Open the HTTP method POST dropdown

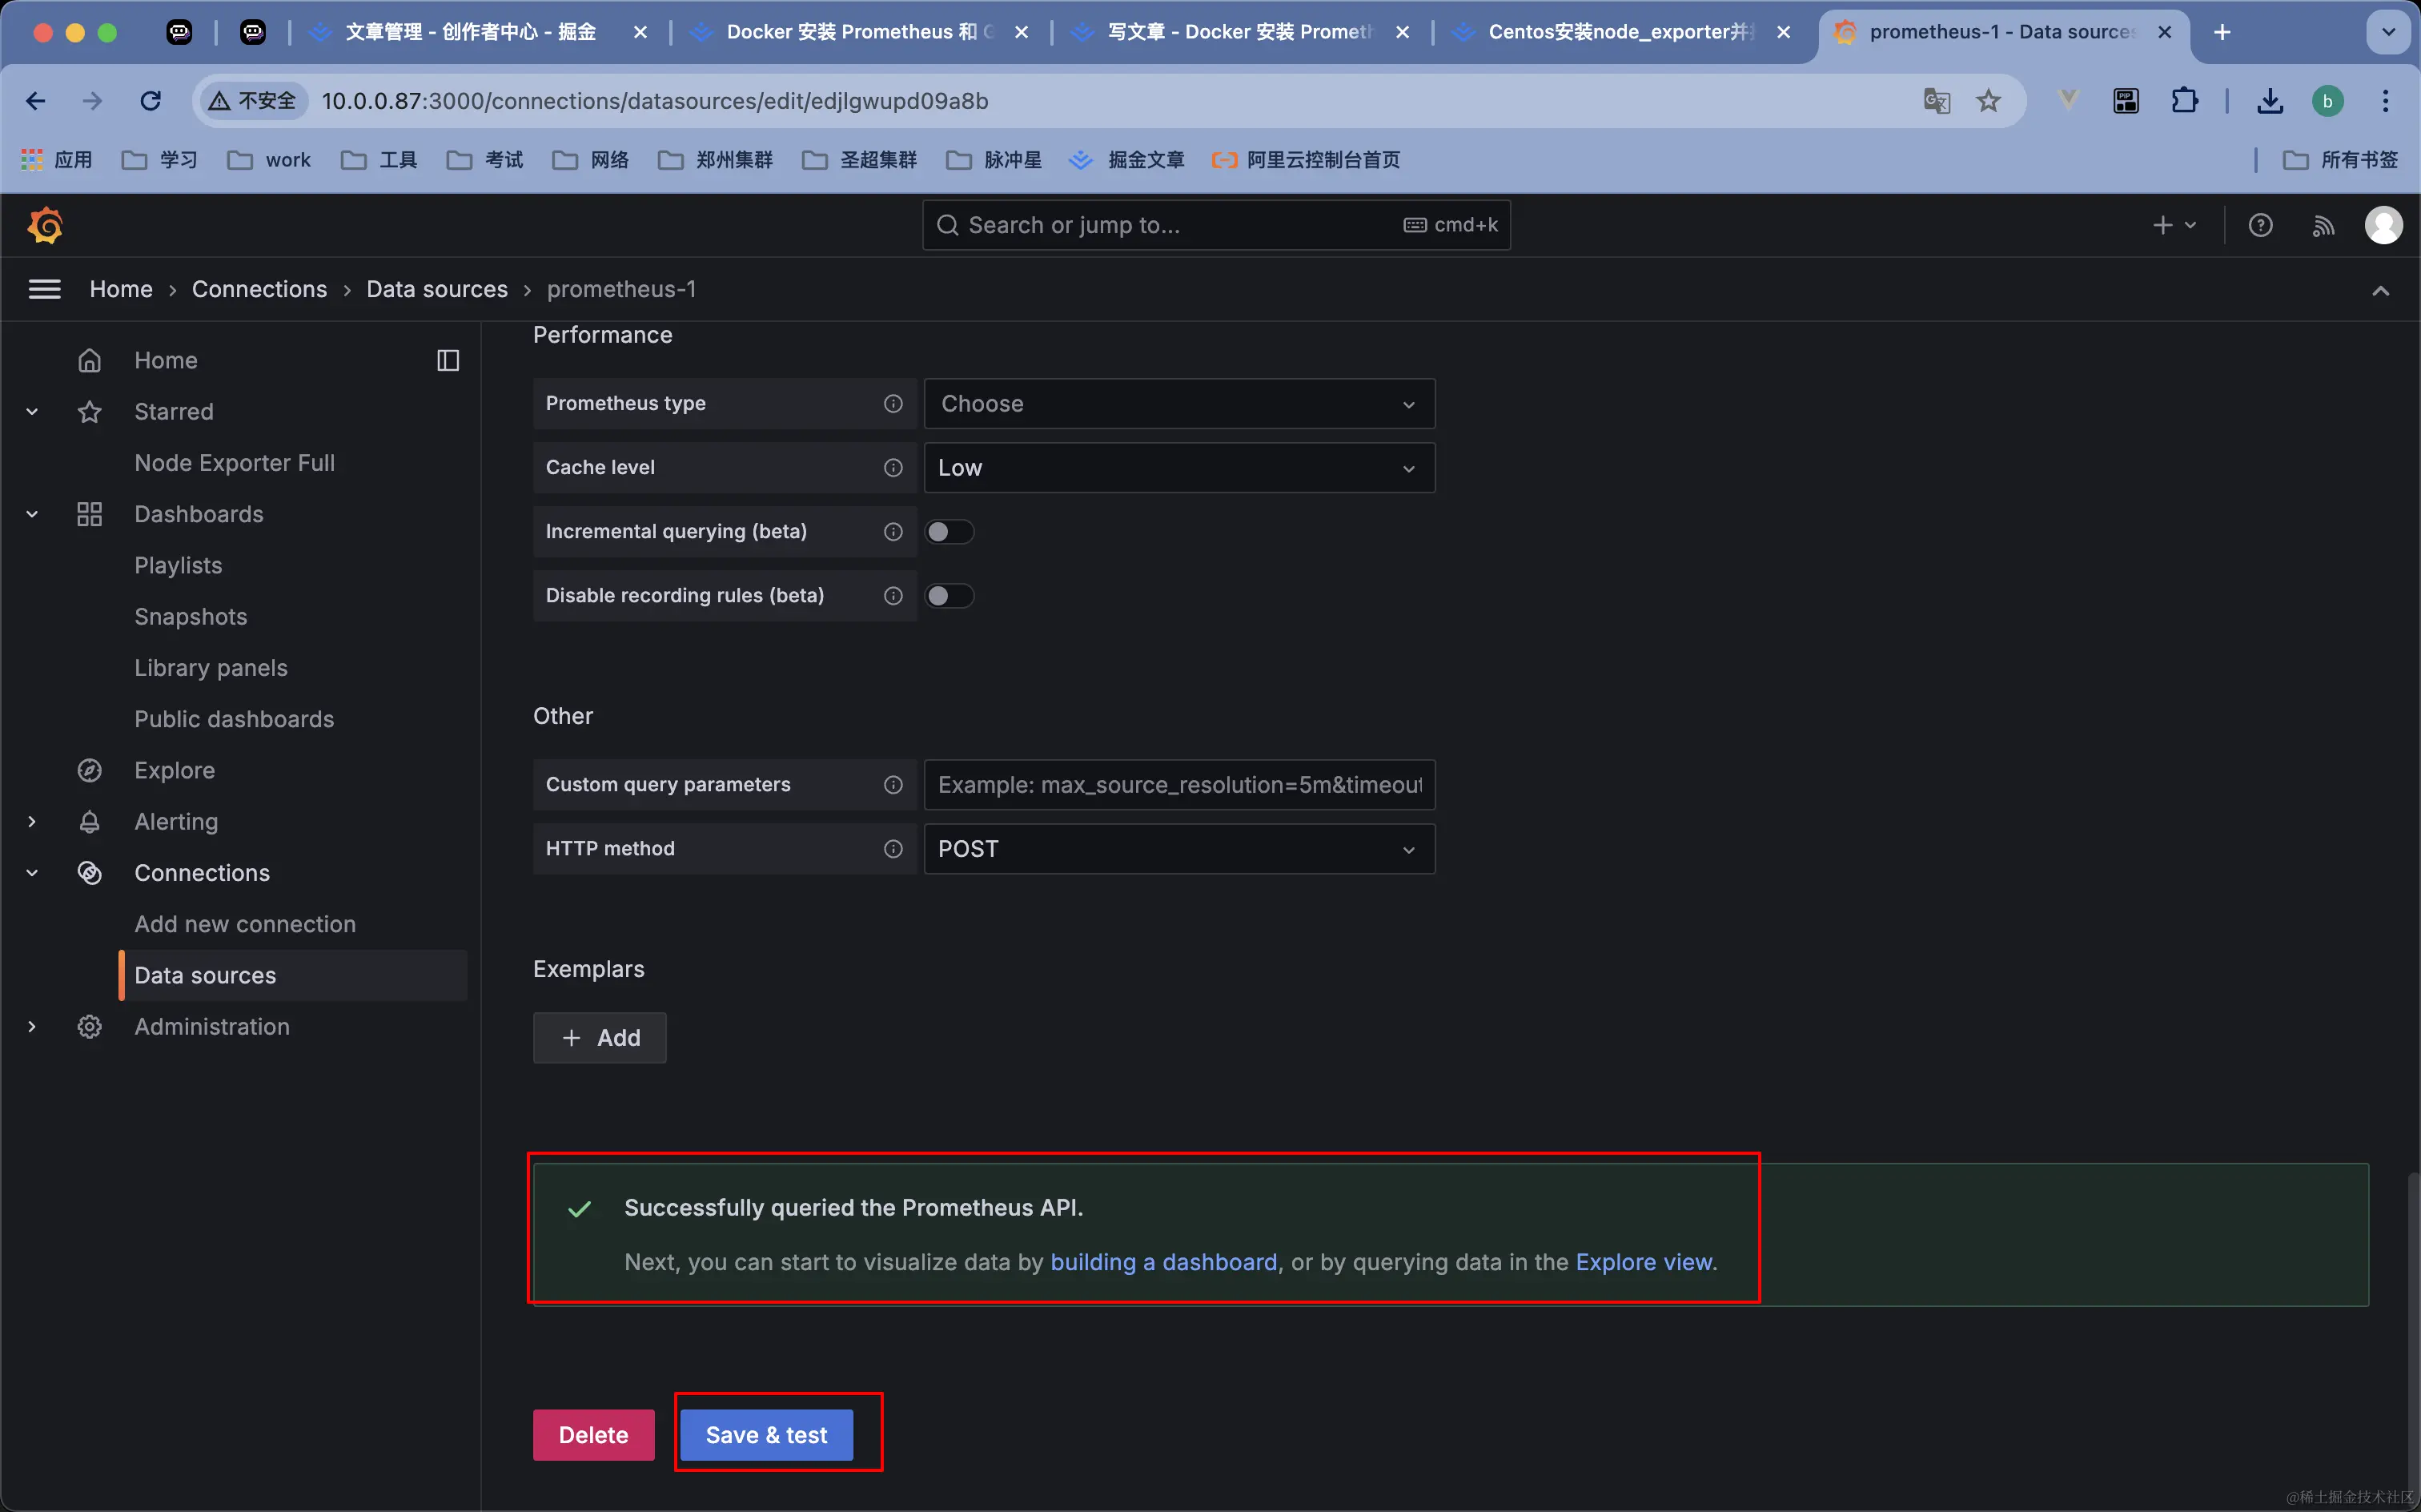coord(1178,849)
